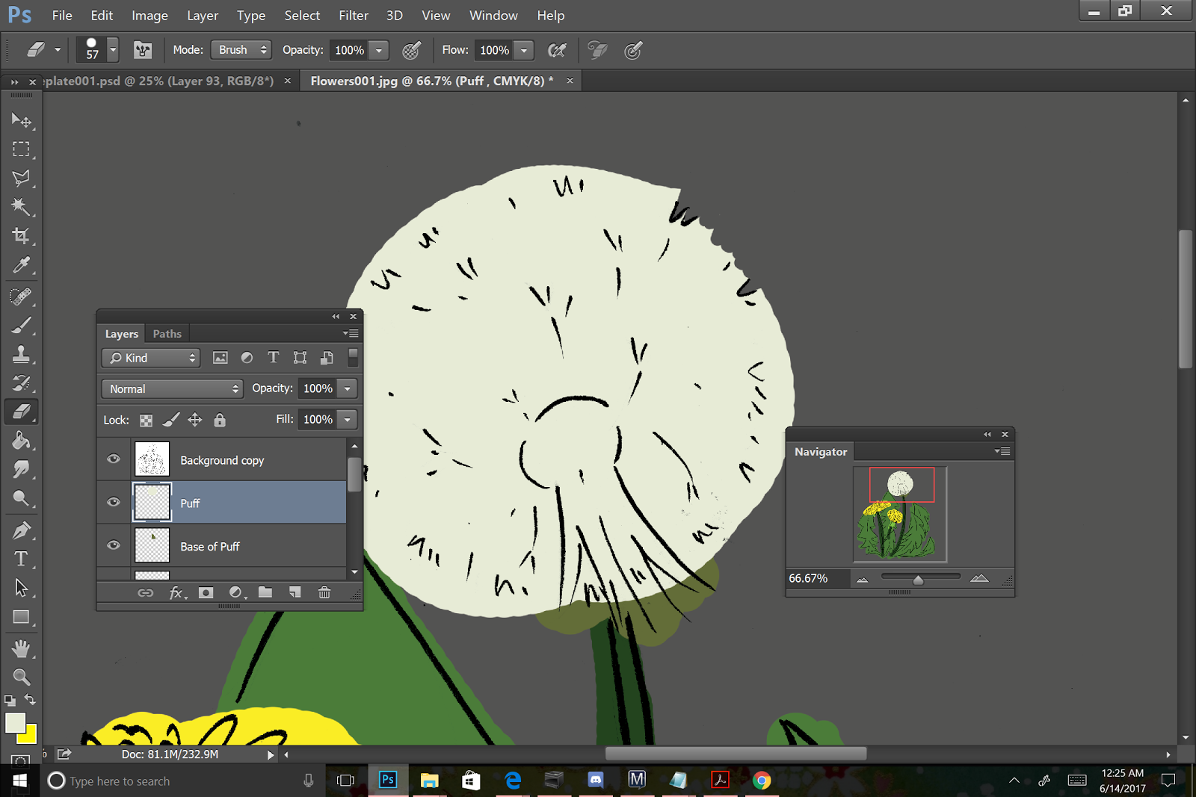Viewport: 1196px width, 797px height.
Task: Open Chrome from the Windows taskbar
Action: pos(761,781)
